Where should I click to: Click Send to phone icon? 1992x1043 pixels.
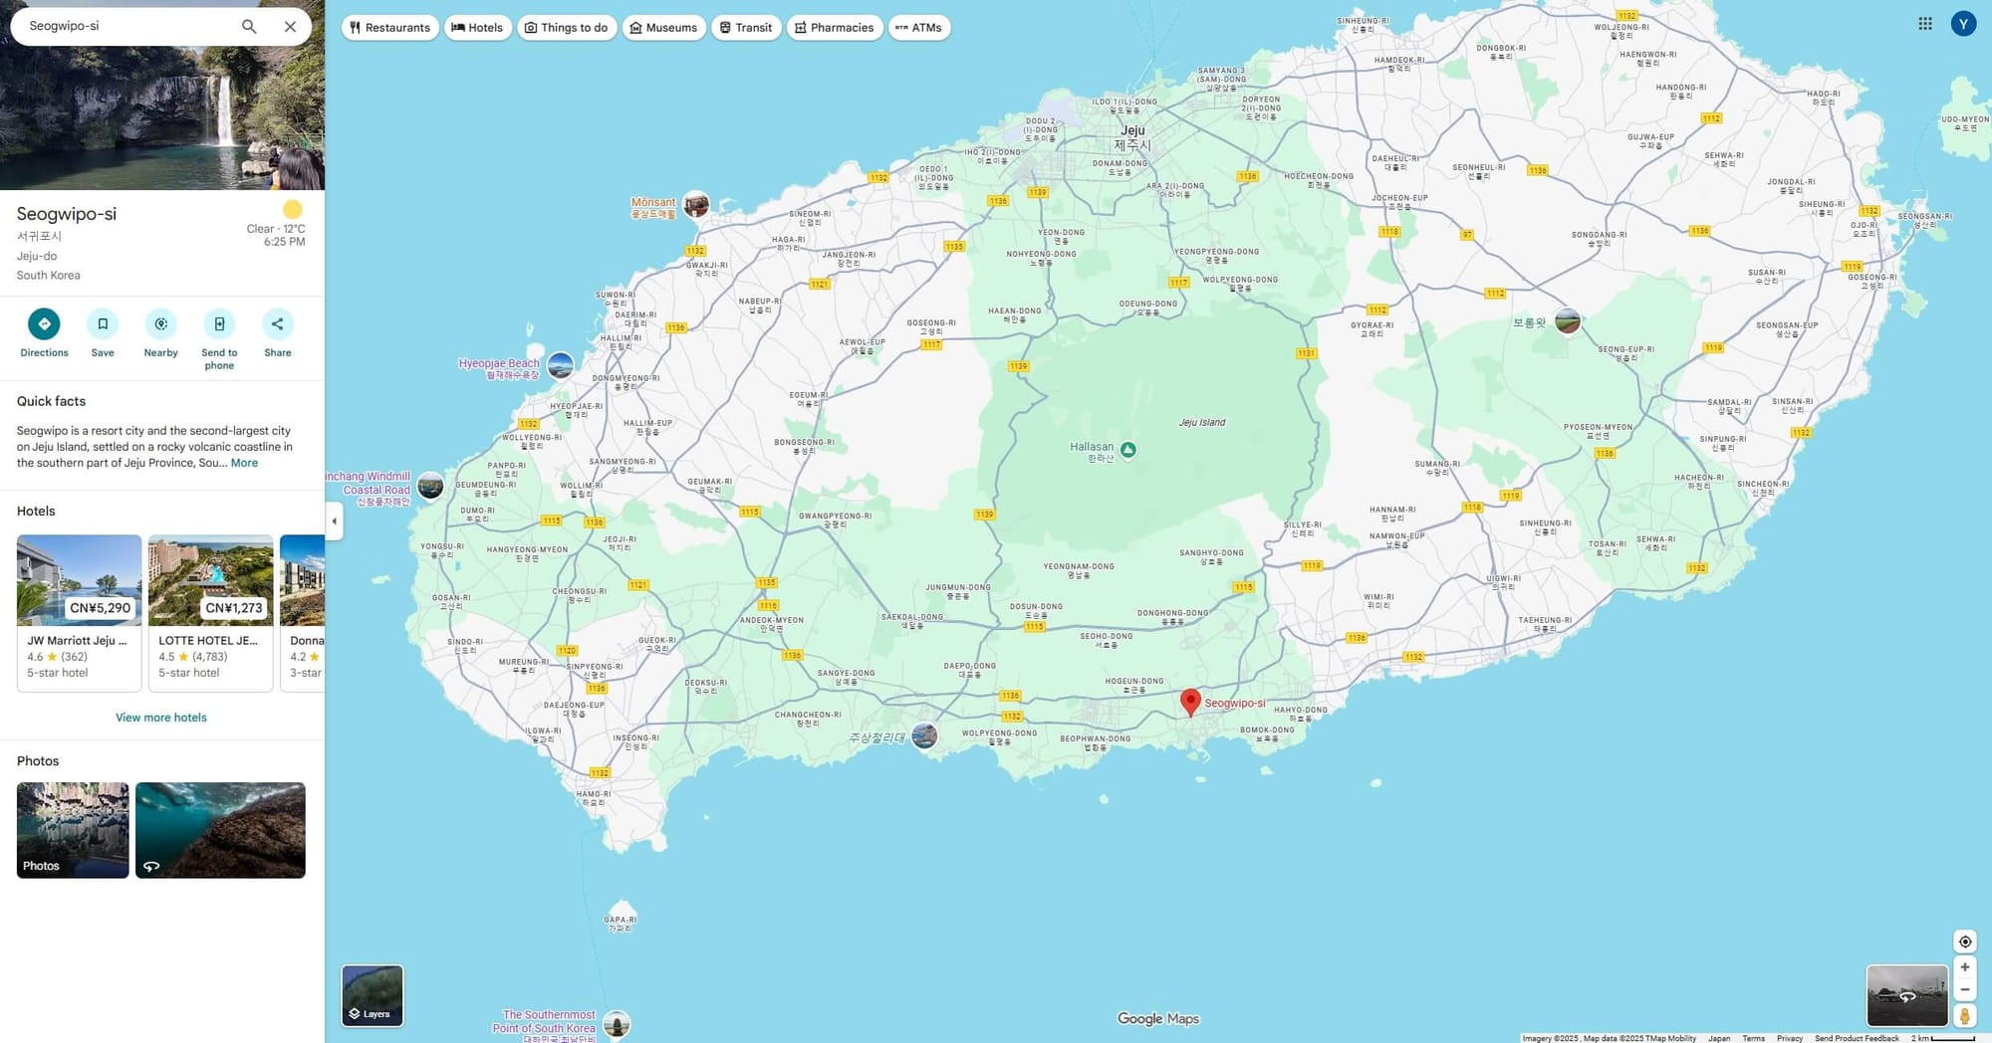[219, 324]
